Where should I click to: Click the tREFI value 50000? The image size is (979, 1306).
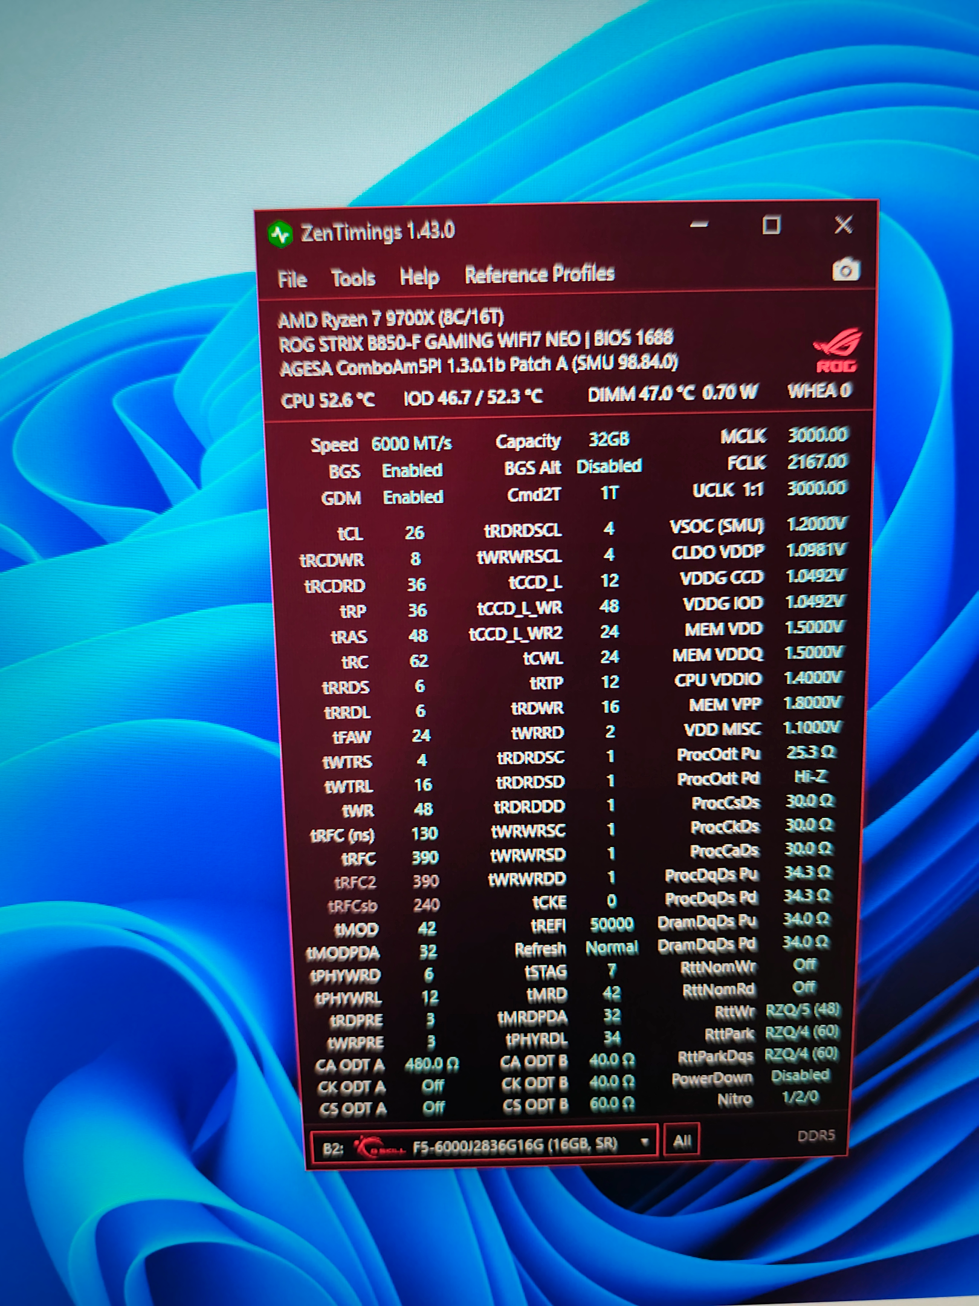[612, 924]
